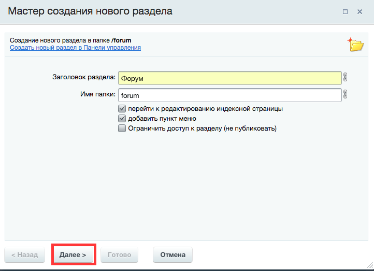The image size is (374, 271).
Task: Maximize the wizard dialog window
Action: pyautogui.click(x=345, y=11)
